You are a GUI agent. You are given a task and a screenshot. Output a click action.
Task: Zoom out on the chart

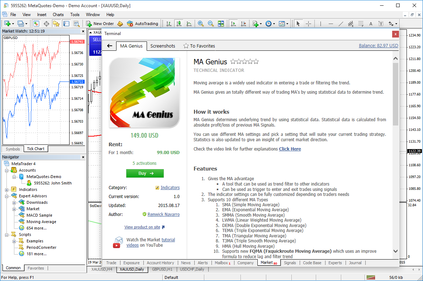click(211, 24)
